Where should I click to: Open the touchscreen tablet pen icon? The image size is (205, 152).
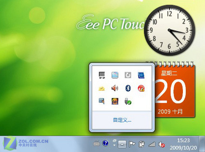pyautogui.click(x=102, y=101)
